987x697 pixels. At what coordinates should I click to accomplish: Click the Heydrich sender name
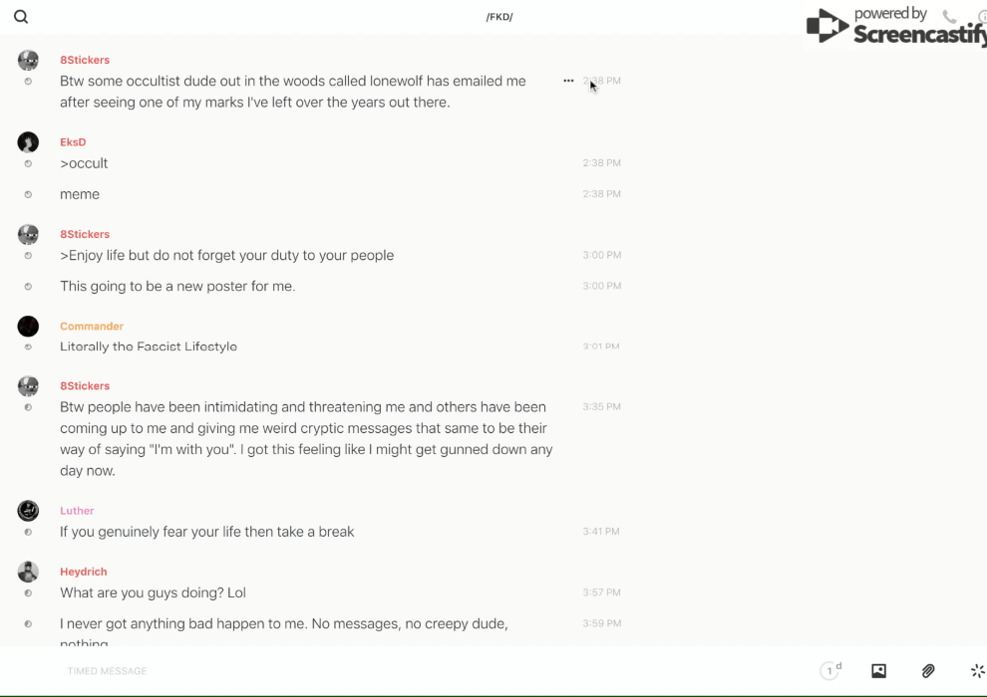click(x=83, y=572)
